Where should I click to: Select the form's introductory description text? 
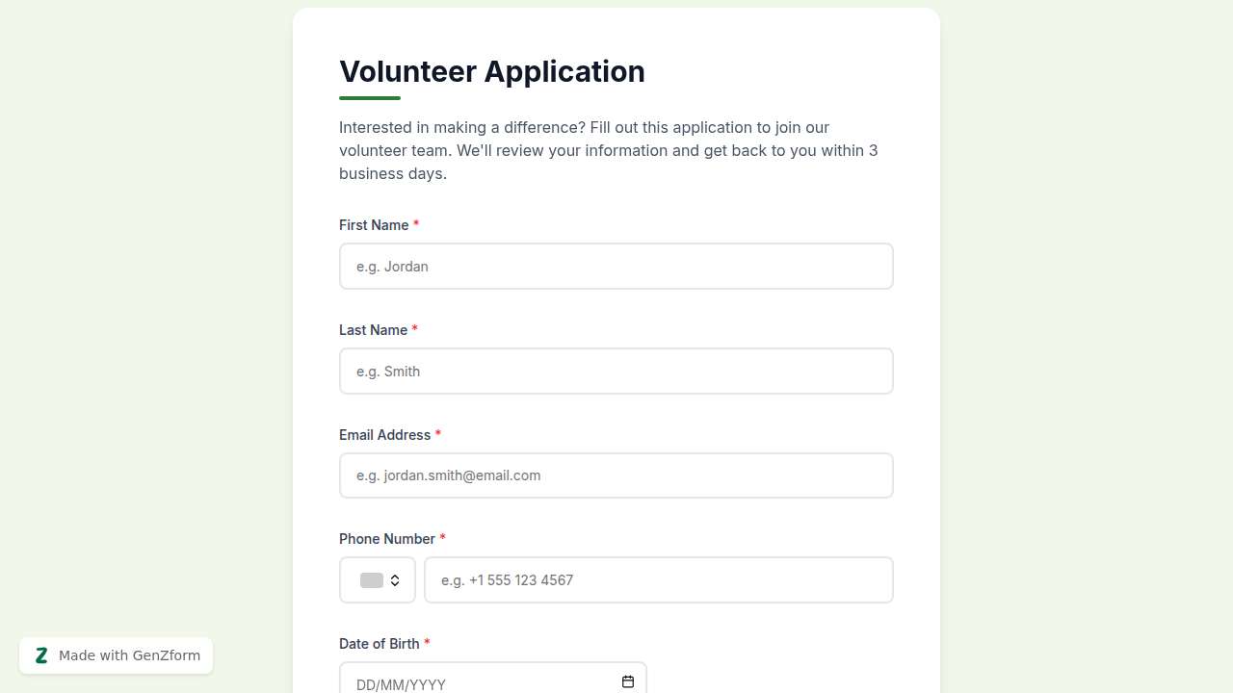608,150
